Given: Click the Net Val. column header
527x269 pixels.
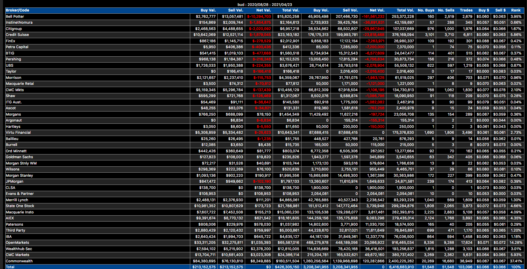Looking at the screenshot, I should tap(264, 10).
